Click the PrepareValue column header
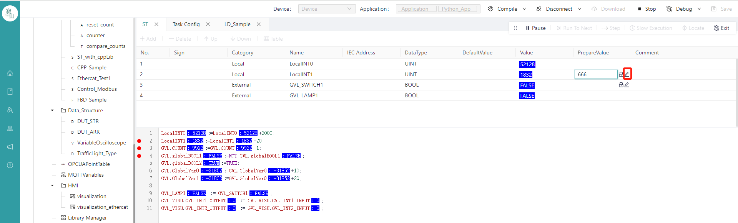738x223 pixels. pyautogui.click(x=593, y=52)
